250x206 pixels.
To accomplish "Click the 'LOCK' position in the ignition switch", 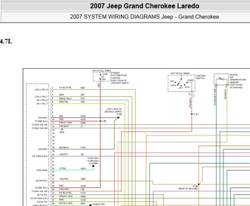I will (173, 85).
